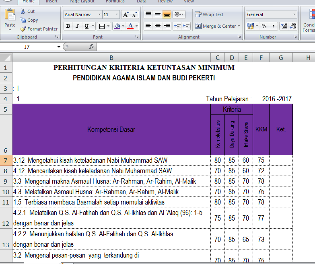315x264 pixels.
Task: Click the Insert Function fx icon
Action: pos(92,47)
